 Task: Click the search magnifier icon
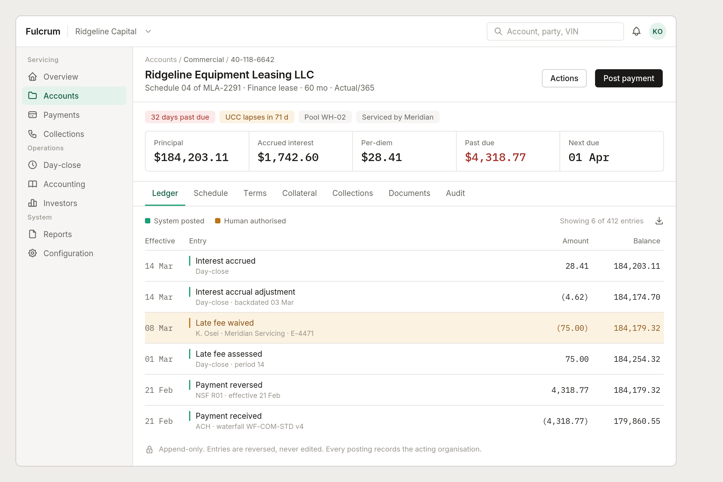click(x=498, y=31)
